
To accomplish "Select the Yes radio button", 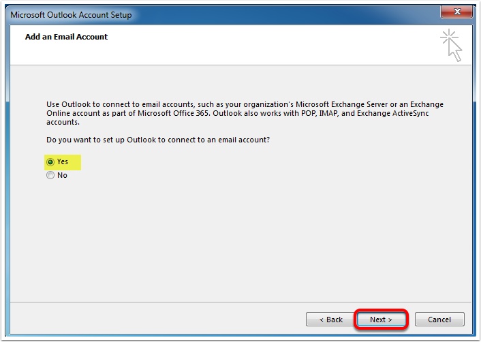I will coord(50,162).
